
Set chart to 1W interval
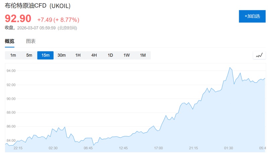(126, 55)
